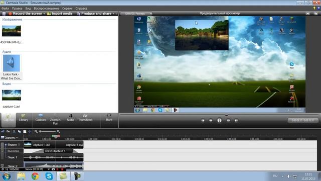Open Google Chrome from taskbar

[x=35, y=176]
